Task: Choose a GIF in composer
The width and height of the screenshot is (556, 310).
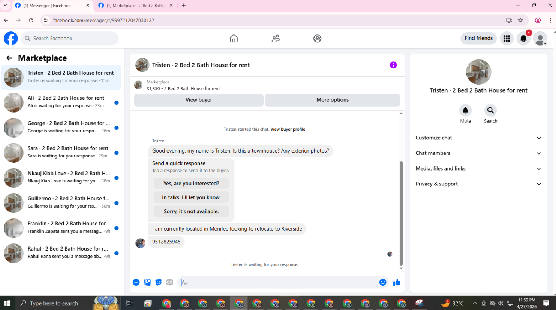Action: (x=170, y=282)
